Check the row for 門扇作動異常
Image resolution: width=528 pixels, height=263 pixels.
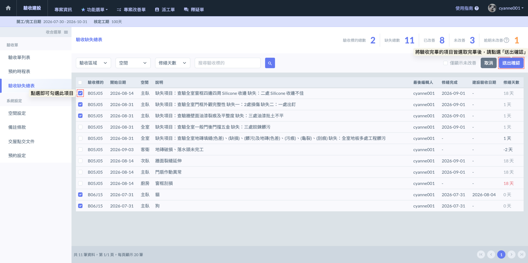[x=80, y=172]
